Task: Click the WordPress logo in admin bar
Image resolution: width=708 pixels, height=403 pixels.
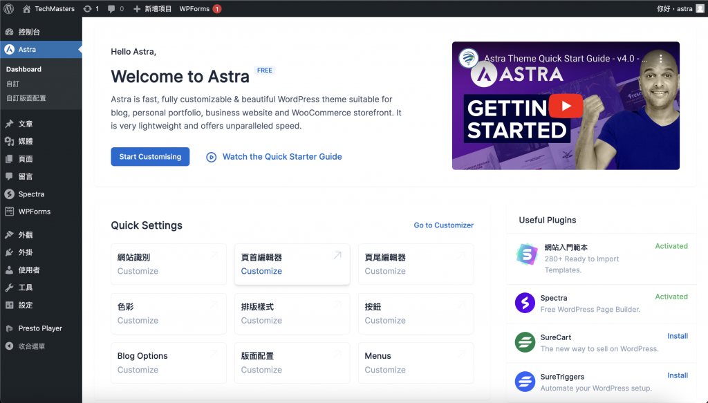Action: 8,8
